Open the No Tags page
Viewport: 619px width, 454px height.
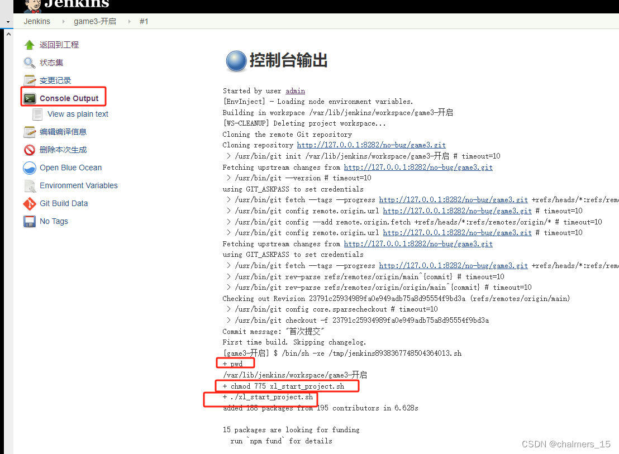click(54, 221)
